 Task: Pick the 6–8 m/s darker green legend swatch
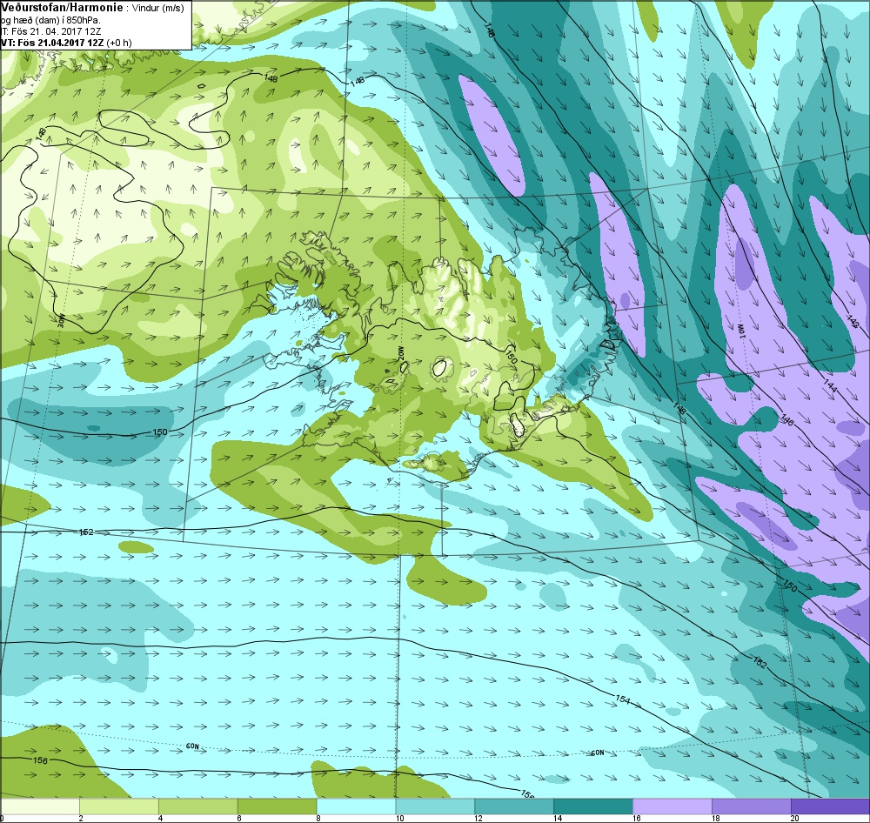(277, 806)
